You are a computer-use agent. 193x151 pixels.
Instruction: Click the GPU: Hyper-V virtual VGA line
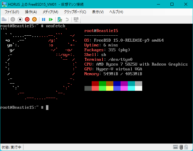pos(113,69)
